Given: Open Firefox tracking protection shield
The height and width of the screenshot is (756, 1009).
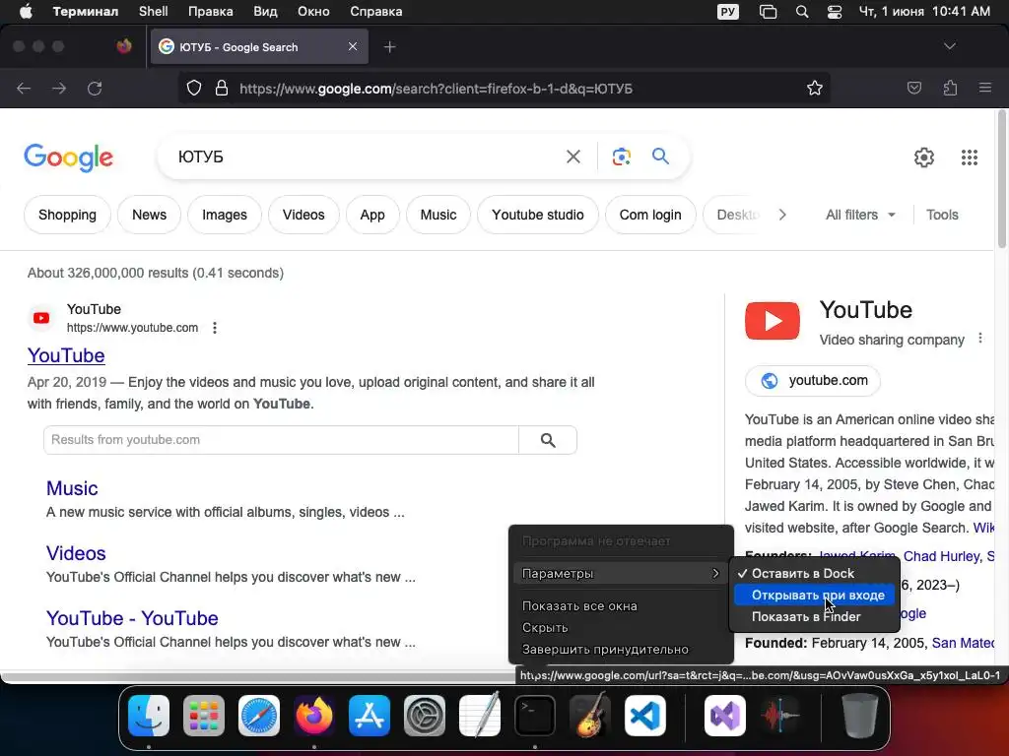Looking at the screenshot, I should [194, 88].
